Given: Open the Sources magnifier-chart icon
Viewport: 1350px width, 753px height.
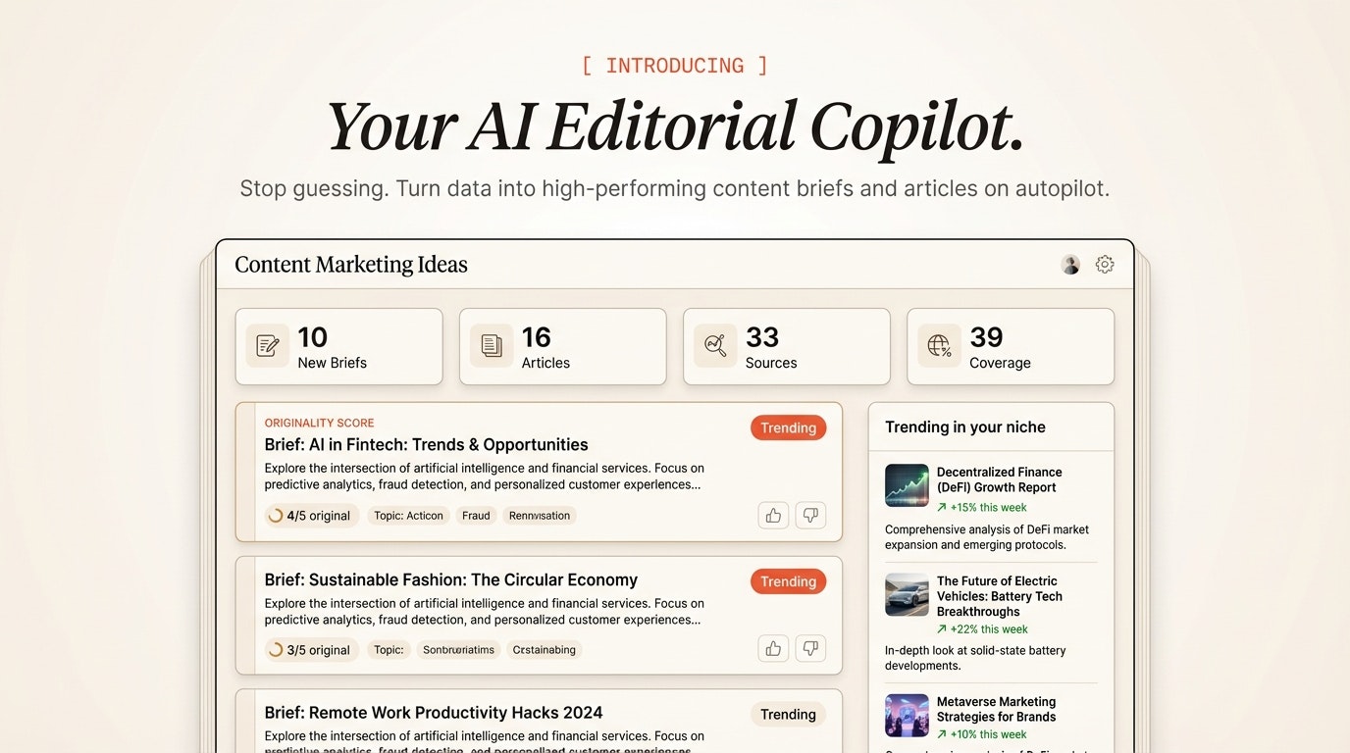Looking at the screenshot, I should click(713, 345).
